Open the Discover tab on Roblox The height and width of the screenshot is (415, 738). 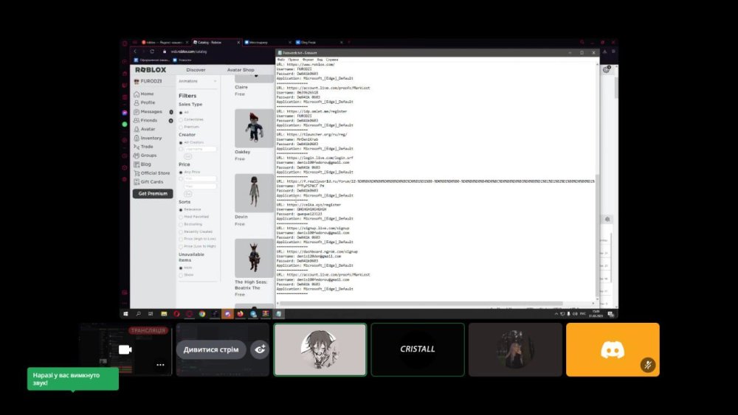pyautogui.click(x=196, y=70)
